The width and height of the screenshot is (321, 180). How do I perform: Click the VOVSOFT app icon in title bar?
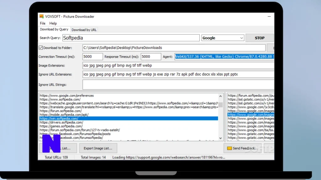click(x=42, y=16)
